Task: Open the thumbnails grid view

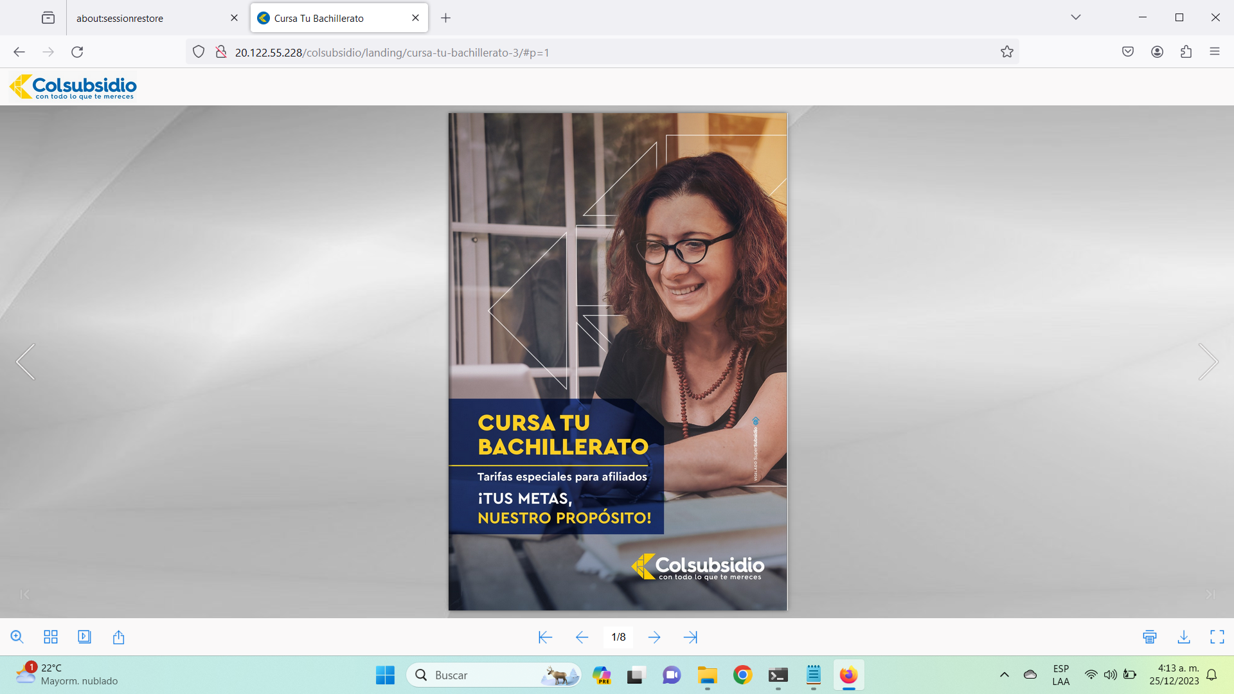Action: coord(51,637)
